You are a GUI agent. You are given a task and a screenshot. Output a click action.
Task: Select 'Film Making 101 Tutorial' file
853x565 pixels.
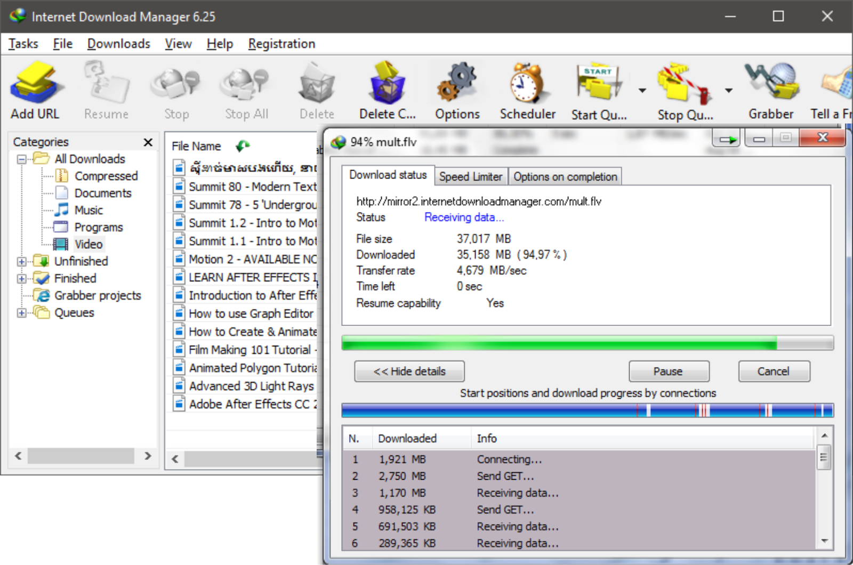(x=245, y=350)
